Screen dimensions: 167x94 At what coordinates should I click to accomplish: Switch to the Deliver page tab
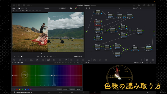point(118,92)
